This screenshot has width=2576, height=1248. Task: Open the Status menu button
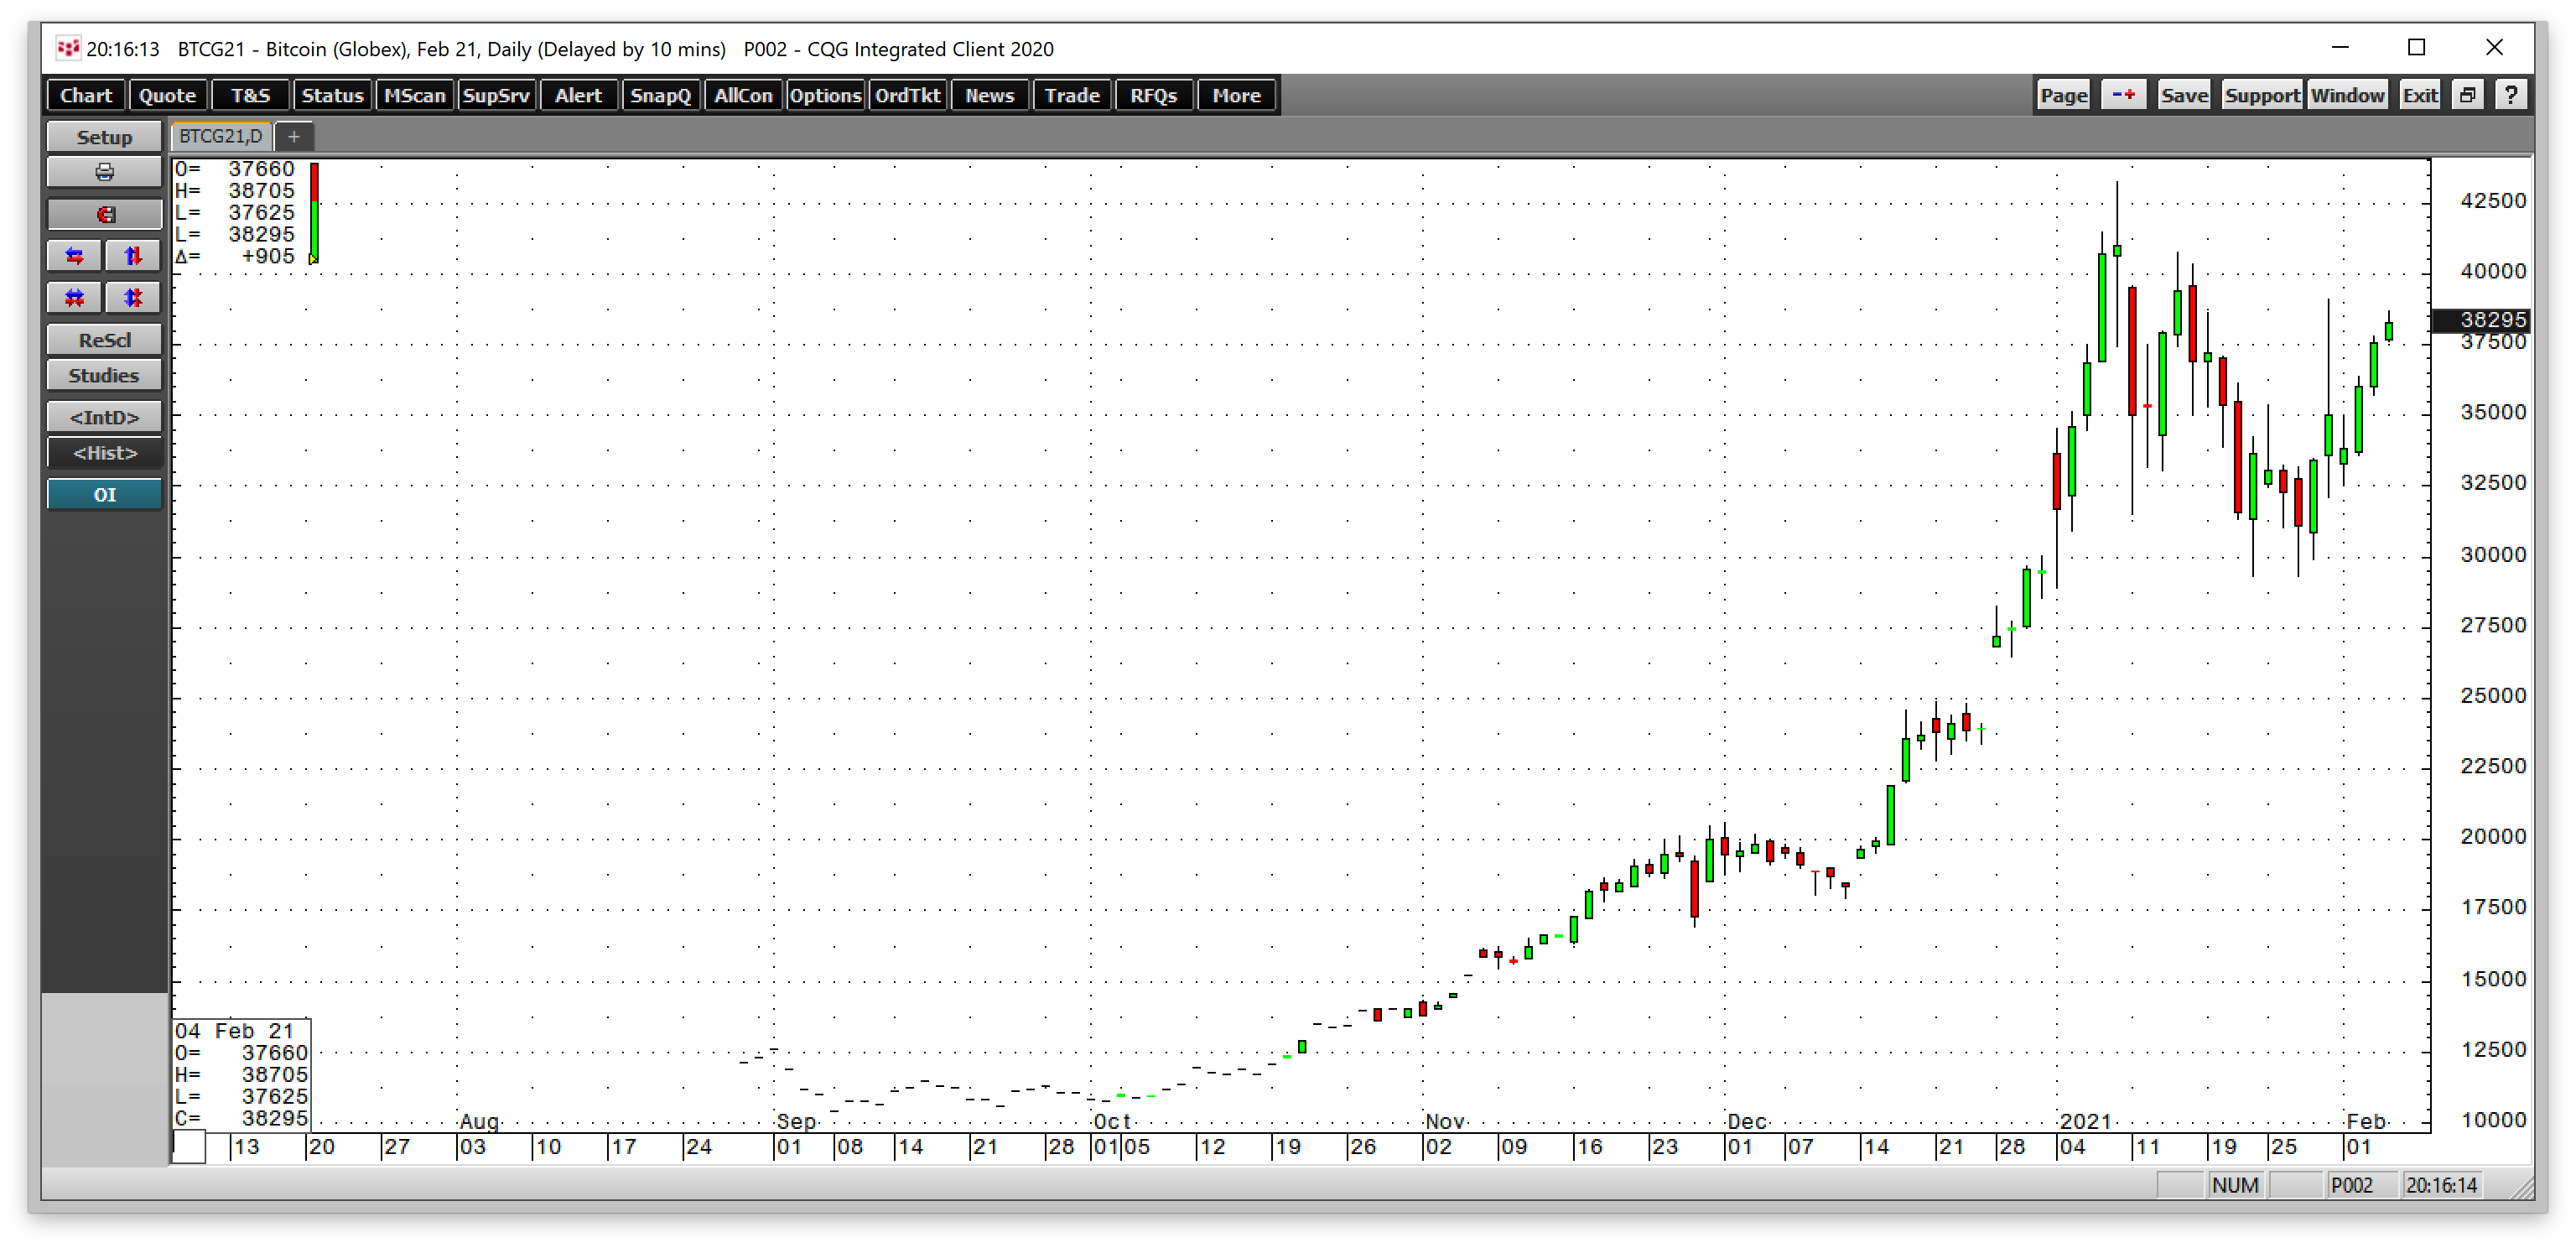click(332, 95)
